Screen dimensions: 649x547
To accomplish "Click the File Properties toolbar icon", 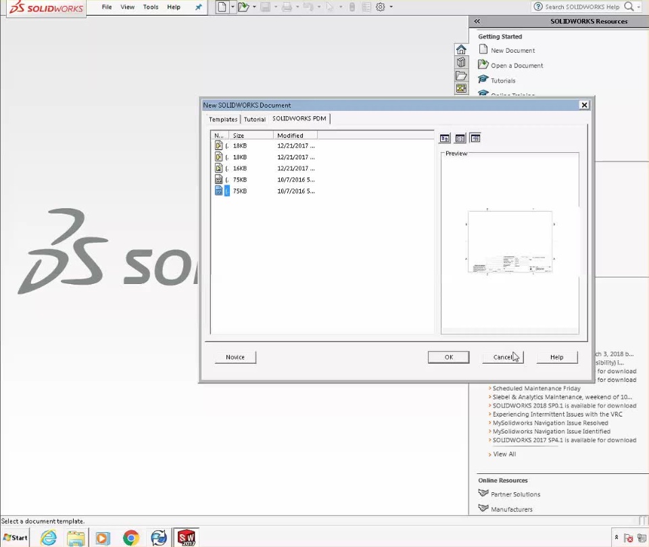I will tap(366, 7).
